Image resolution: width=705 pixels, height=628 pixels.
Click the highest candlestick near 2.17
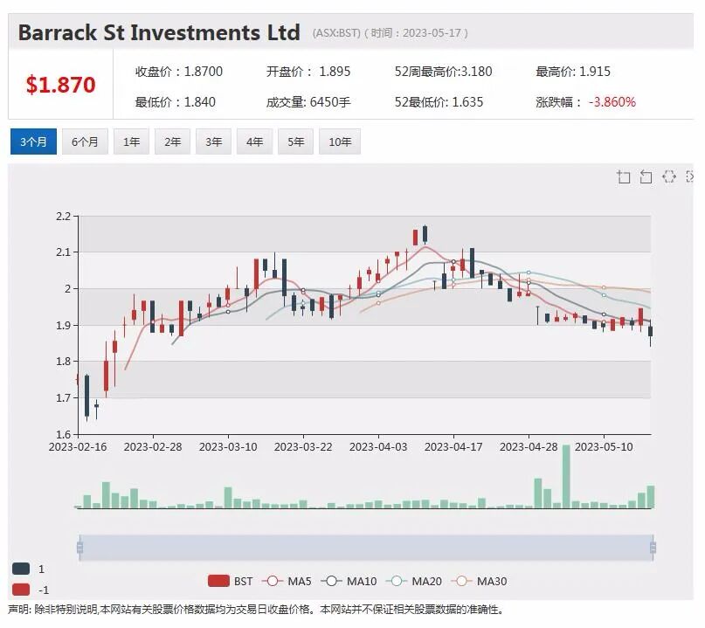[425, 234]
